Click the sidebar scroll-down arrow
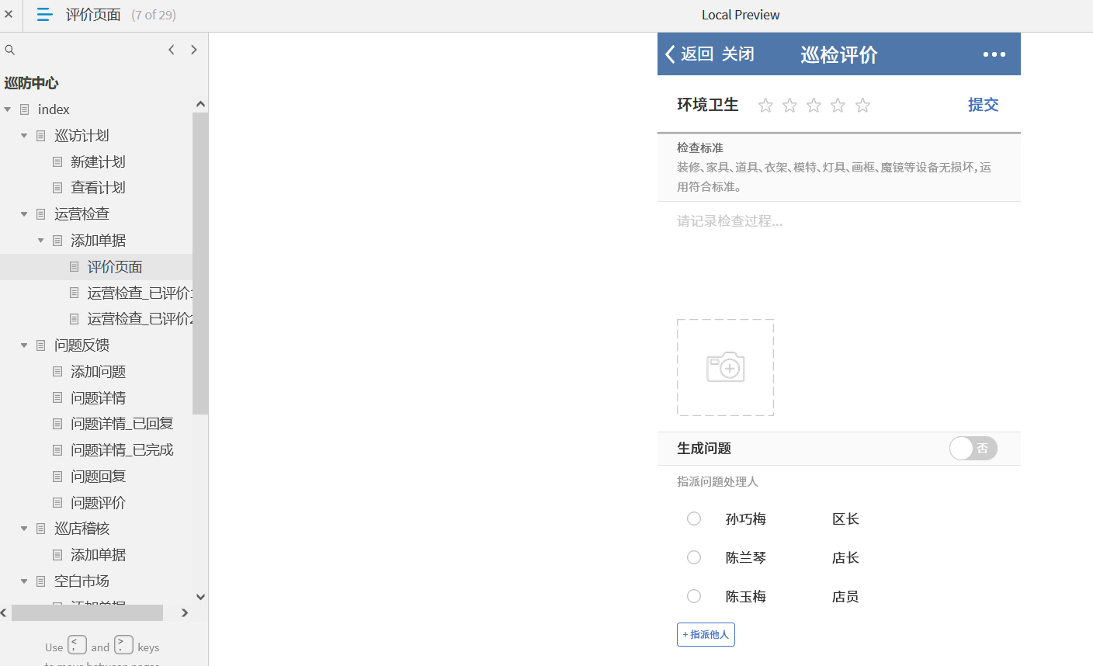The image size is (1093, 666). (200, 597)
